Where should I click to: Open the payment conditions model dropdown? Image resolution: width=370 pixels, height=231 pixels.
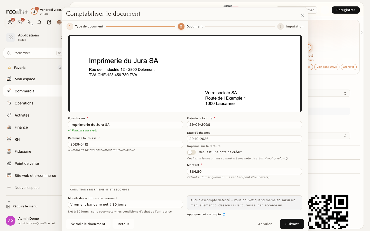point(125,204)
